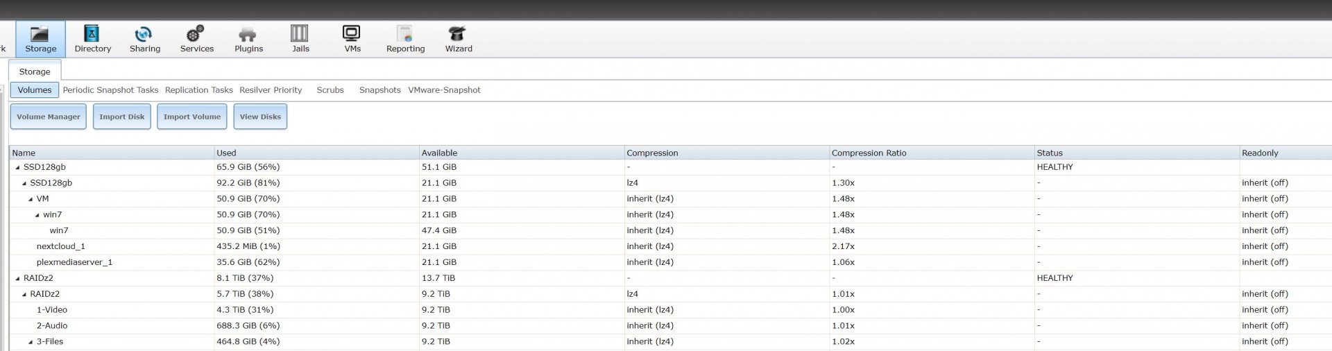The width and height of the screenshot is (1332, 351).
Task: Click the Import Disk button
Action: coord(122,117)
